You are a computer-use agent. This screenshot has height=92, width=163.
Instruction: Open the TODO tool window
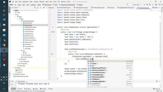coord(20,89)
